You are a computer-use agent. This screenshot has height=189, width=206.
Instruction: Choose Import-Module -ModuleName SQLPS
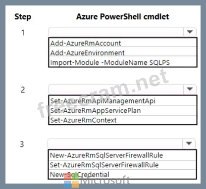(x=123, y=62)
